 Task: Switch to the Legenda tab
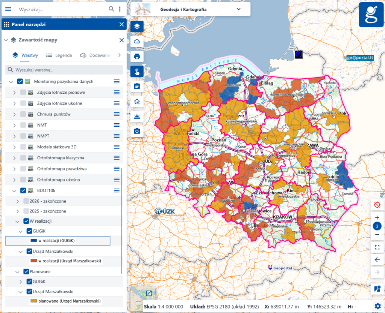59,55
